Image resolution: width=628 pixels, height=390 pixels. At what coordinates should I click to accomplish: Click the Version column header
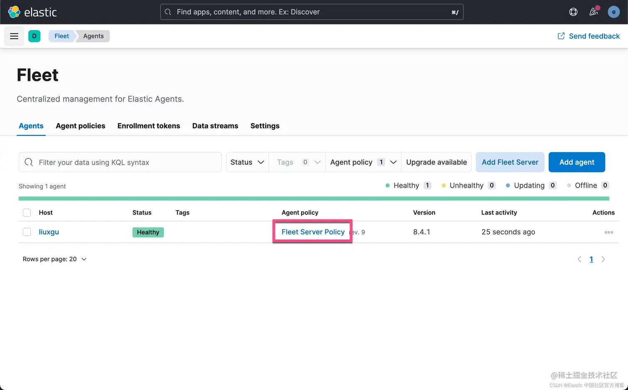pos(424,212)
